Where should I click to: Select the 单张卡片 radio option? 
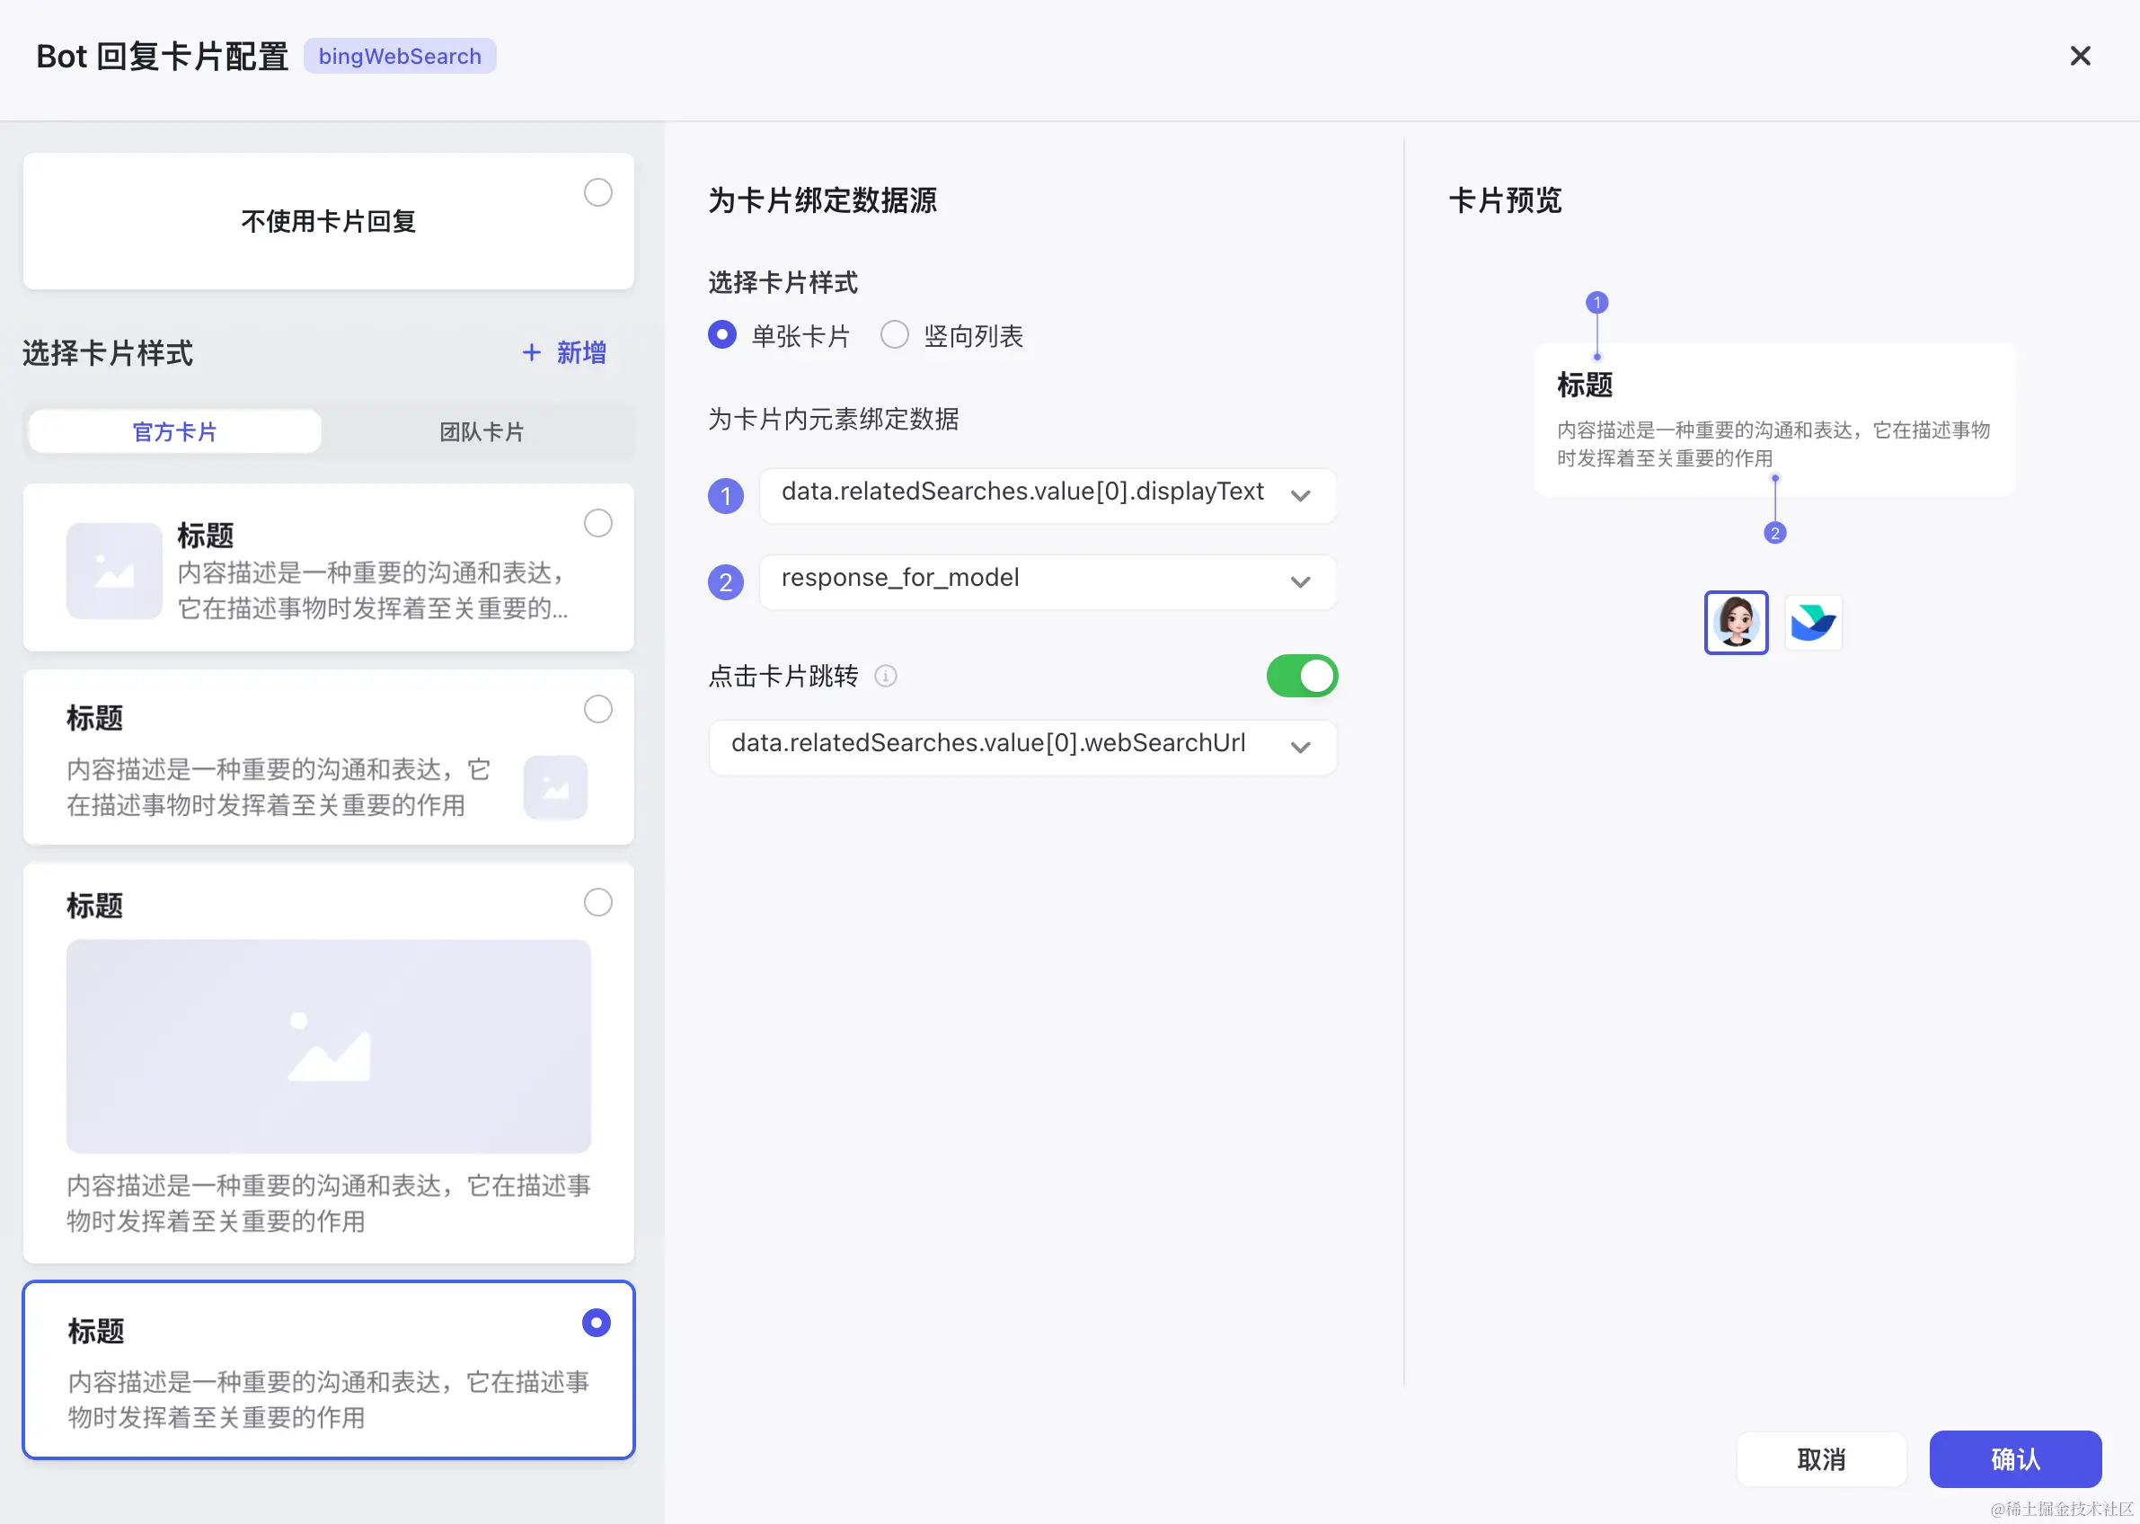point(721,335)
